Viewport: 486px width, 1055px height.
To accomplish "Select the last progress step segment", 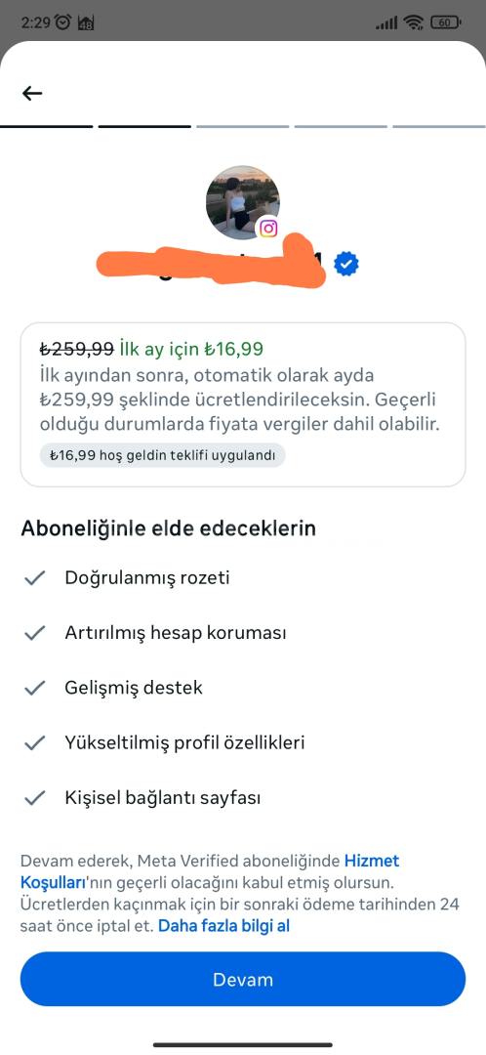I will [x=439, y=126].
